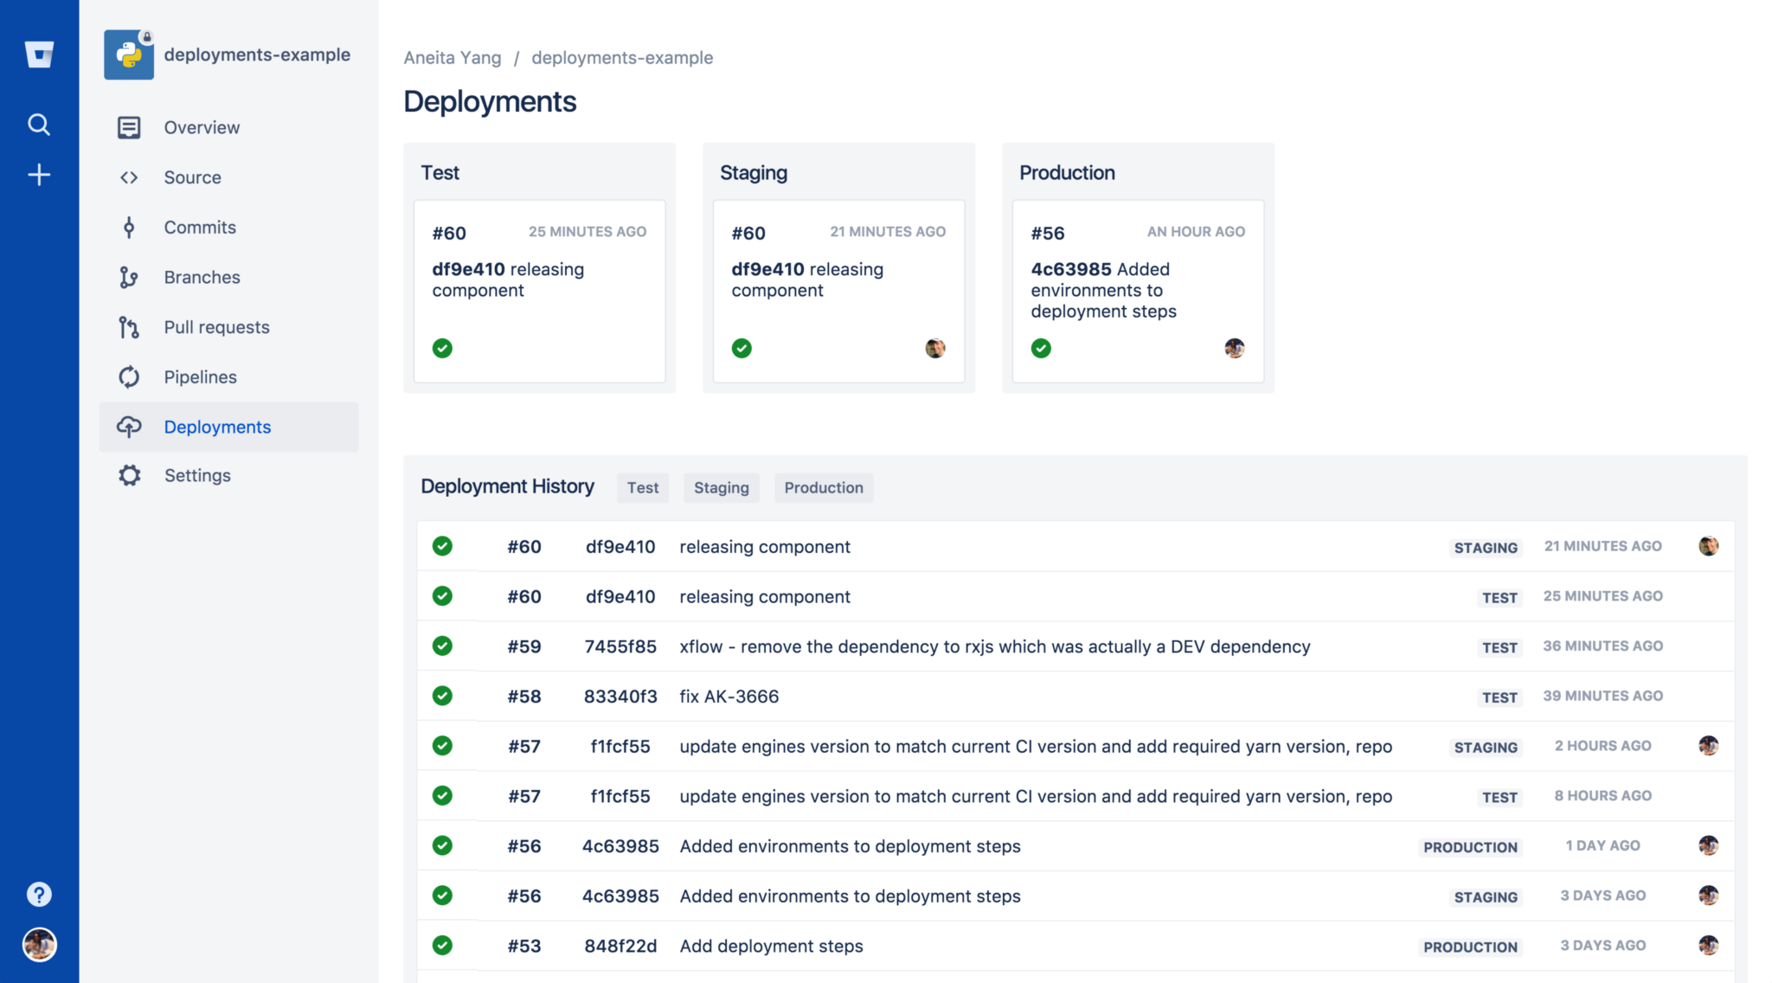Viewport: 1772px width, 983px height.
Task: Open search from the Bitbucket sidebar
Action: pyautogui.click(x=39, y=124)
